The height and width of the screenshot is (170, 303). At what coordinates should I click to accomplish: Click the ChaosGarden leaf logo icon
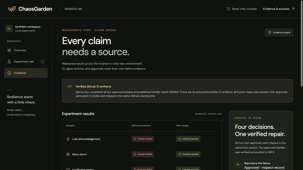12,9
